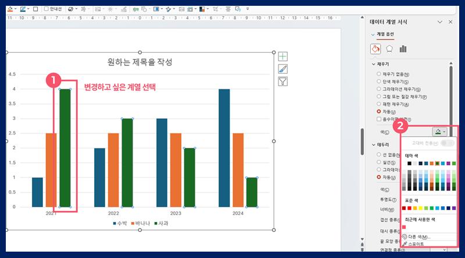Screen dimensions: 465x258
Task: Click the empty rectangle shape icon in toolbar
Action: tap(35, 9)
